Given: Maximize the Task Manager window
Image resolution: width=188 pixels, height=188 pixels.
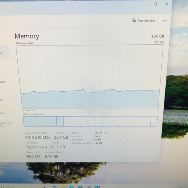Looking at the screenshot, I should coord(155,4).
